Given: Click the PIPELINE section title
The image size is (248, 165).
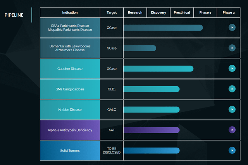Looking at the screenshot, I should coord(14,15).
